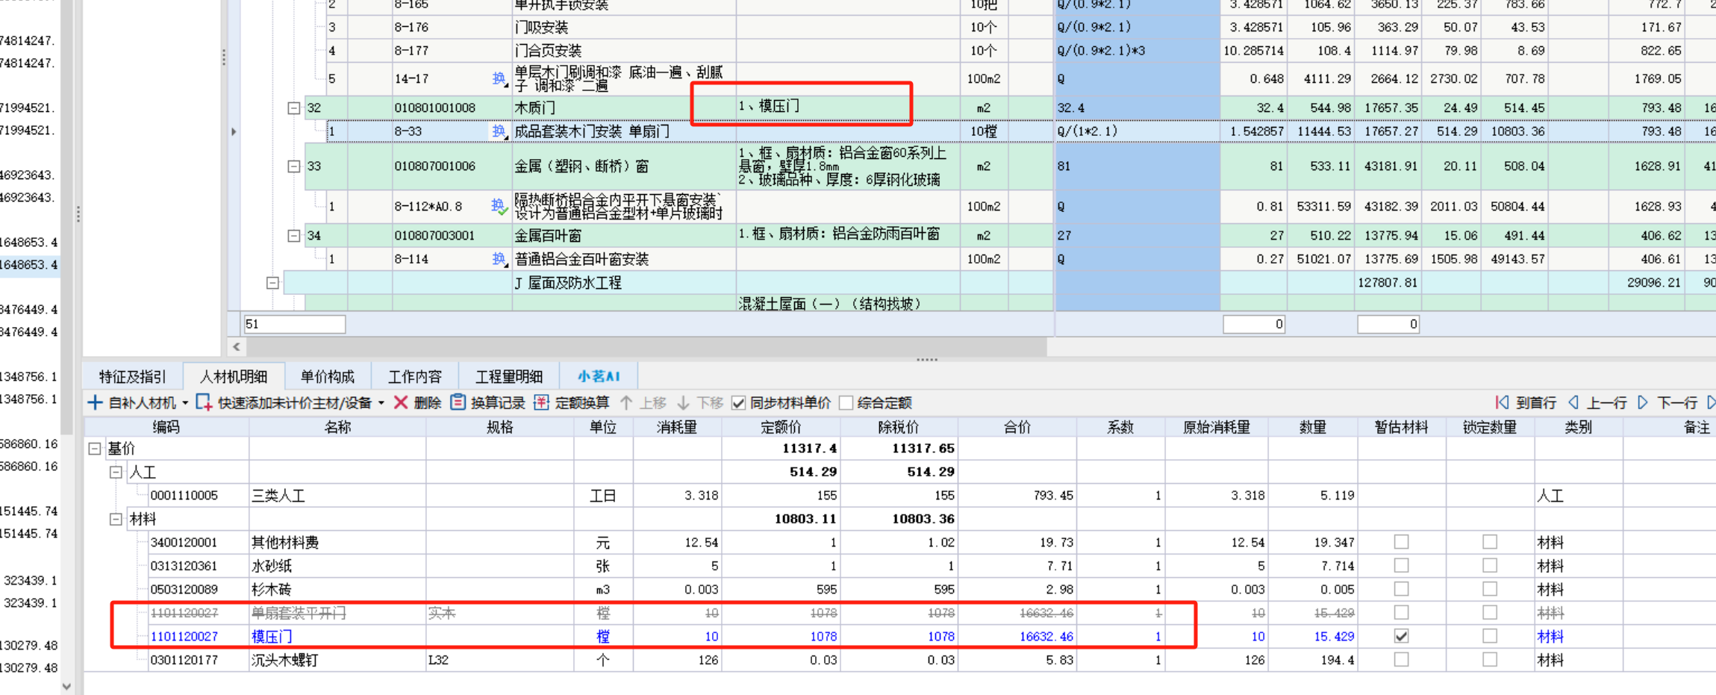The image size is (1716, 695).
Task: Click the first summary field showing 0
Action: [1254, 325]
